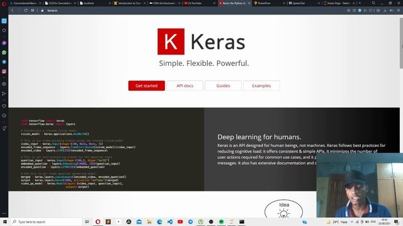Click the home icon in Opera sidebar
This screenshot has width=403, height=226.
(4, 30)
